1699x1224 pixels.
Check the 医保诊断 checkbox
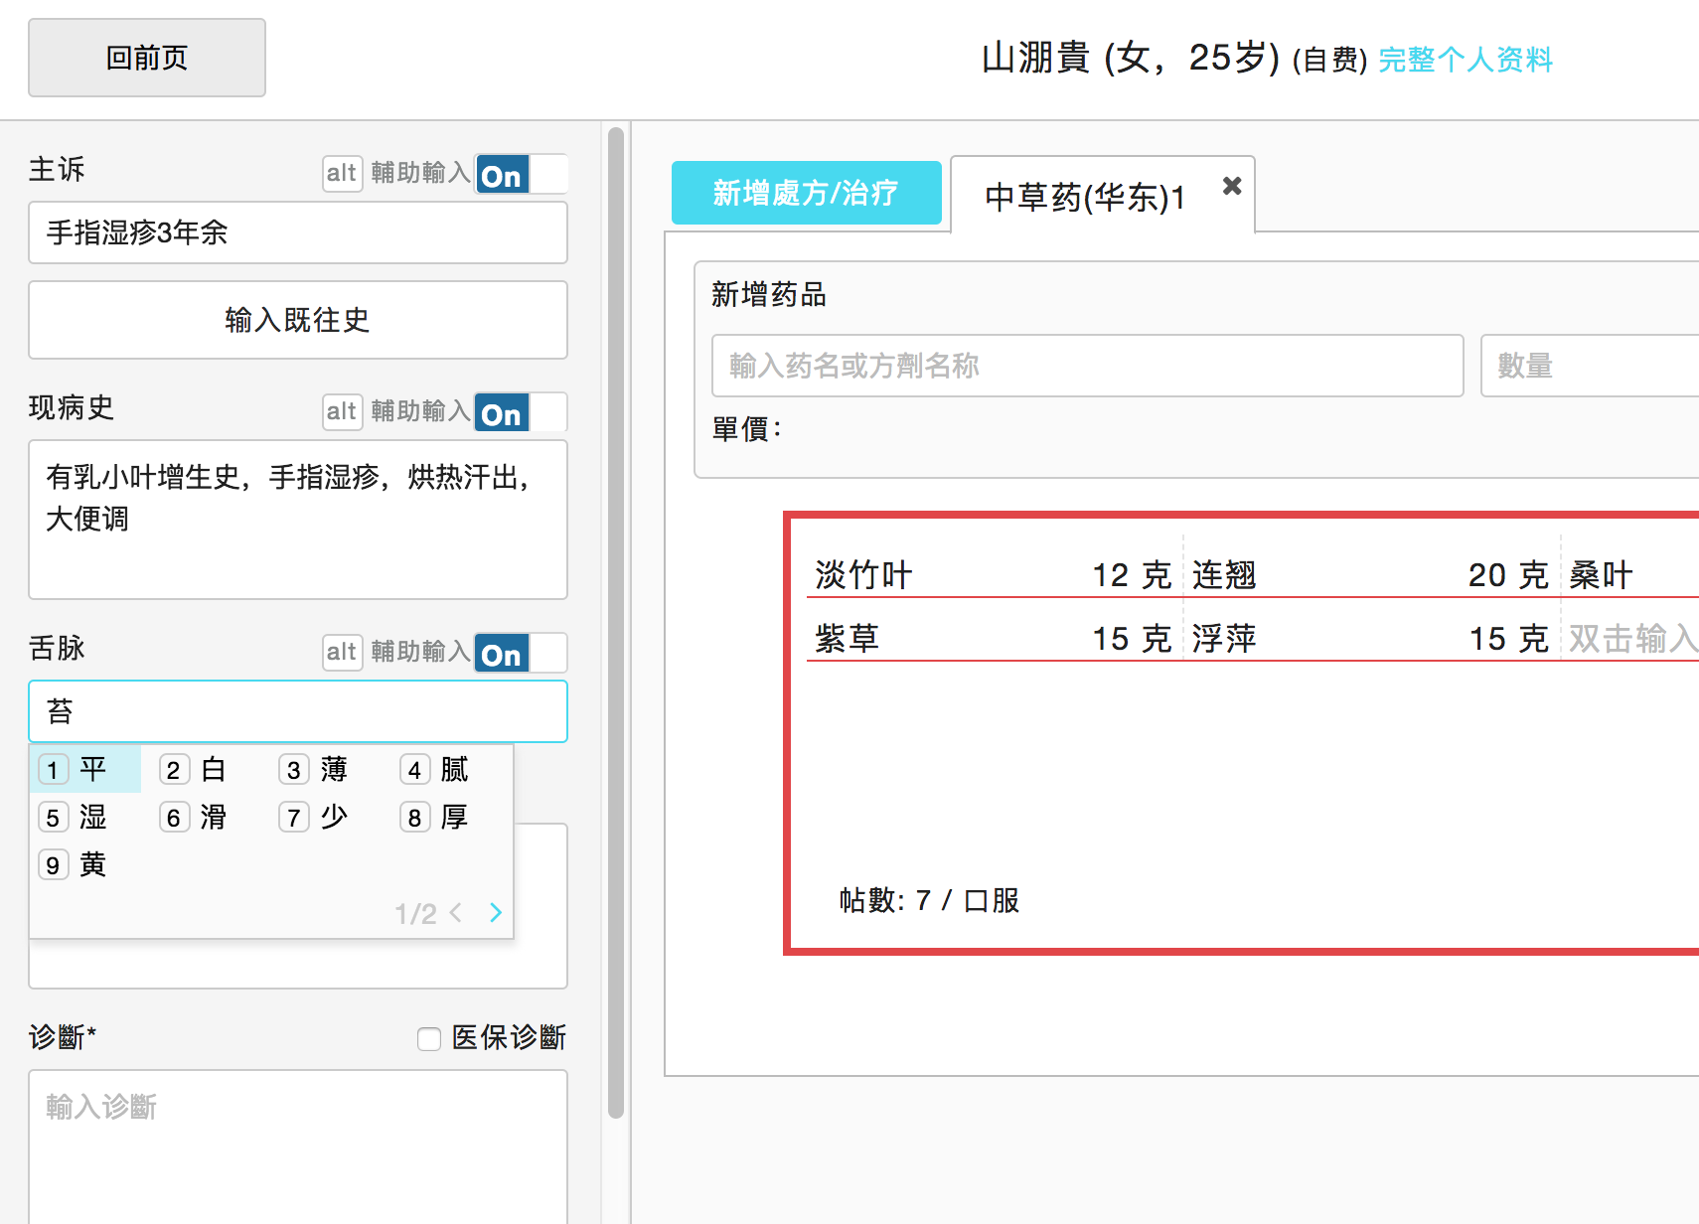click(429, 1039)
